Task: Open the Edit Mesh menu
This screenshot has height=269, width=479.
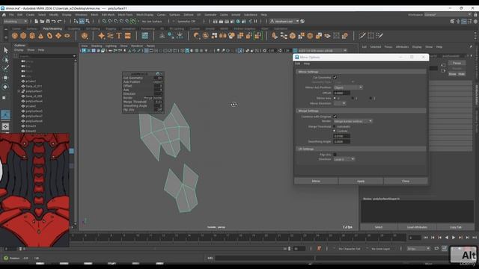Action: [108, 15]
